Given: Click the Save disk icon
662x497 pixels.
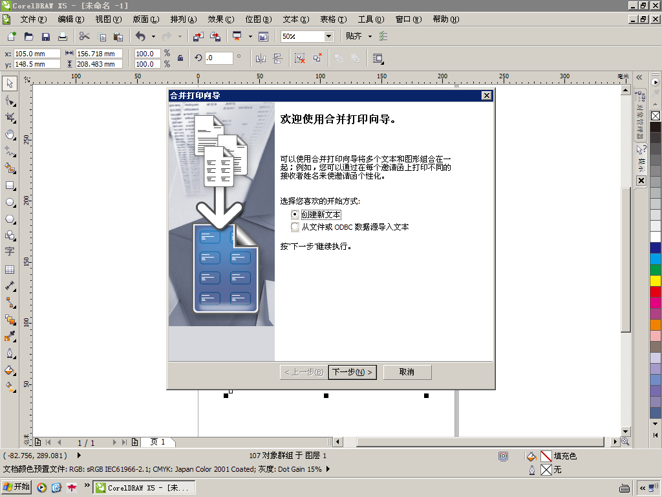Looking at the screenshot, I should tap(46, 36).
